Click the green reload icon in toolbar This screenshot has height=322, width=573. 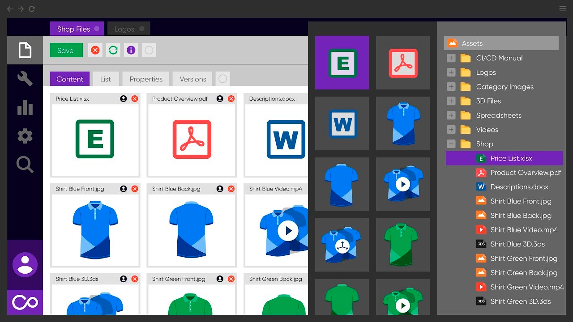(x=113, y=50)
